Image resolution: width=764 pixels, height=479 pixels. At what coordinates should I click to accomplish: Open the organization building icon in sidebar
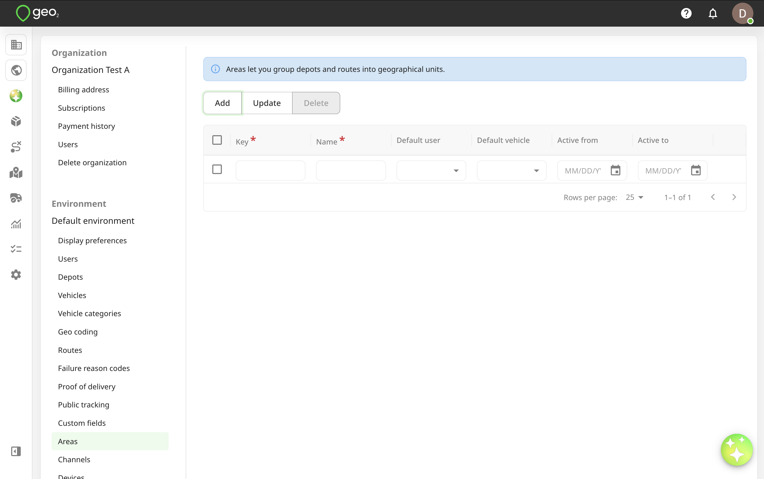16,45
